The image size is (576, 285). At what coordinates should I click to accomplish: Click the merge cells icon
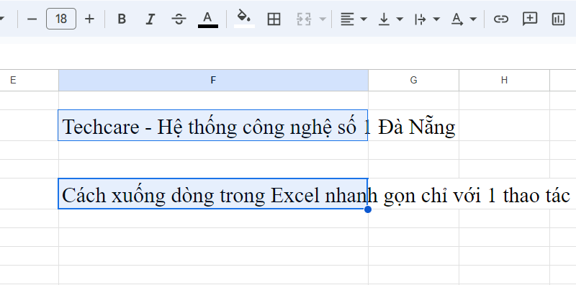[x=304, y=19]
